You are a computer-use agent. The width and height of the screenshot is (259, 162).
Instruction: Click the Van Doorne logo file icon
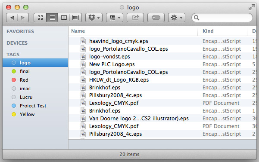click(x=83, y=118)
